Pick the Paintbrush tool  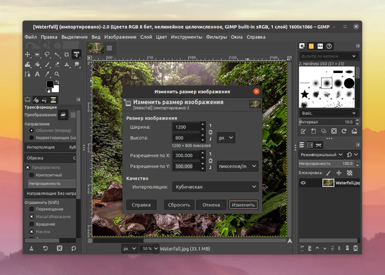(x=48, y=64)
